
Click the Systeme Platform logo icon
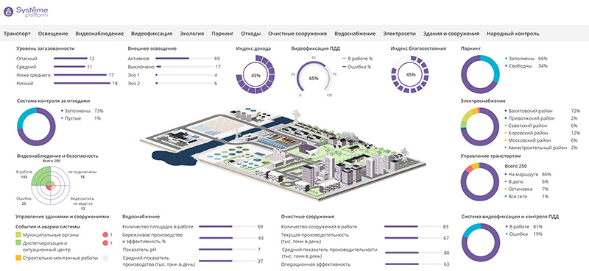tap(8, 12)
